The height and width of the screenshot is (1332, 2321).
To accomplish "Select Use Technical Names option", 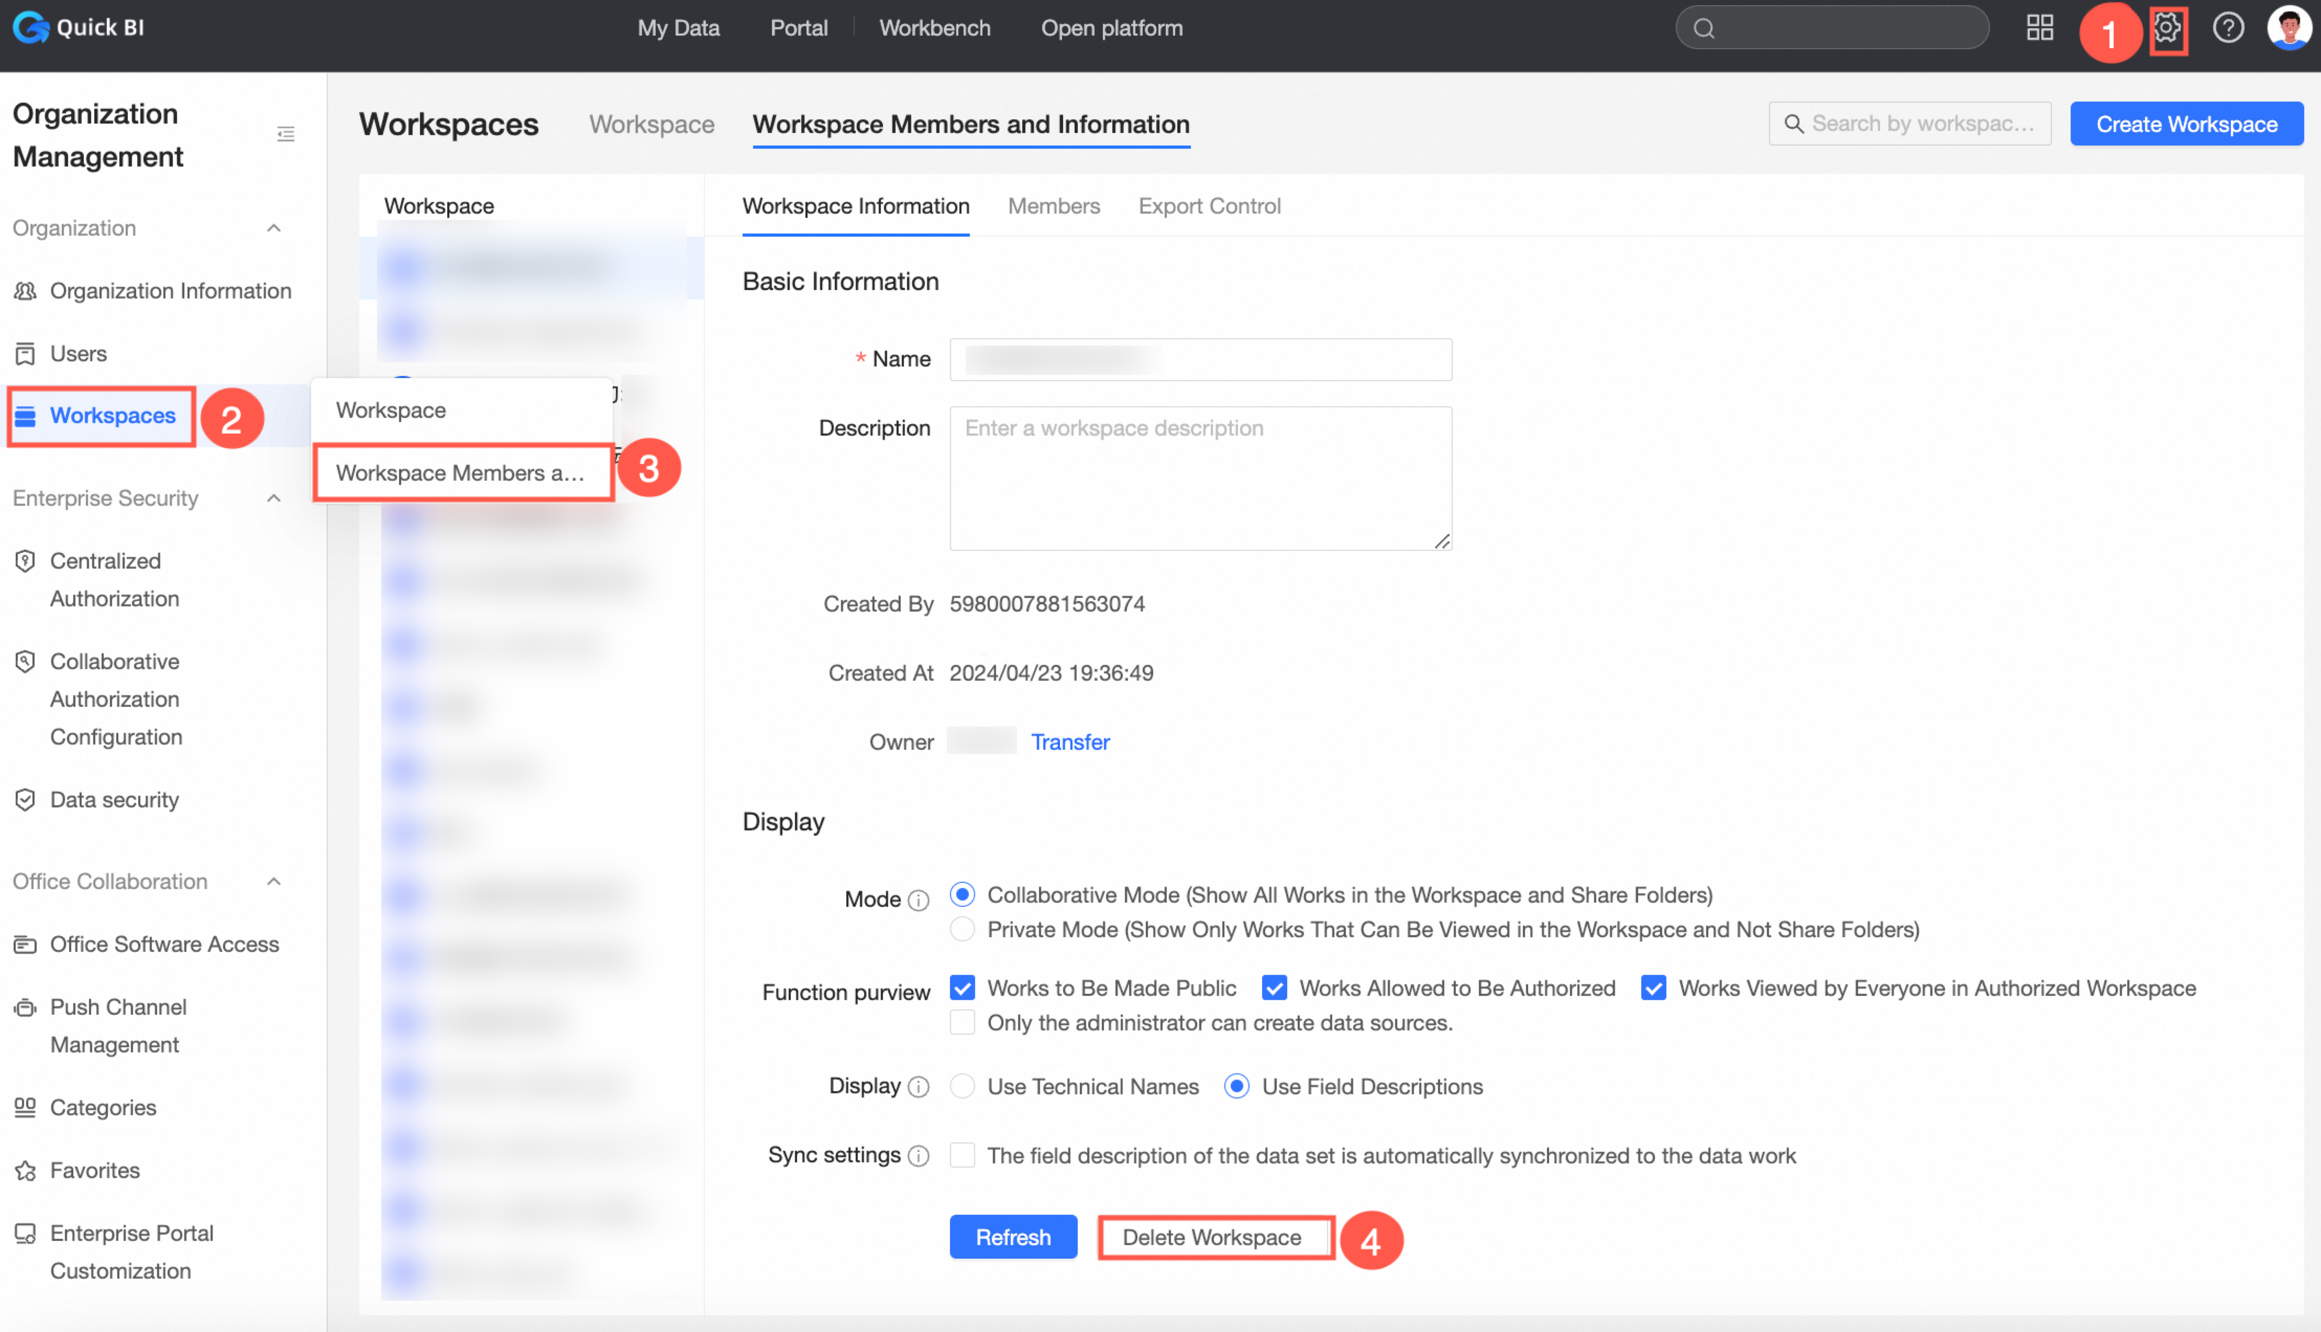I will point(961,1087).
